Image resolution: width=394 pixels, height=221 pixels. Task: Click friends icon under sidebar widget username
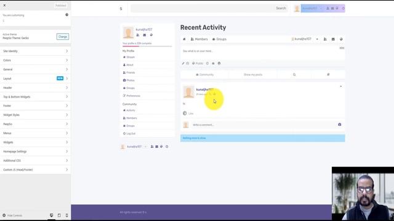coord(138,35)
